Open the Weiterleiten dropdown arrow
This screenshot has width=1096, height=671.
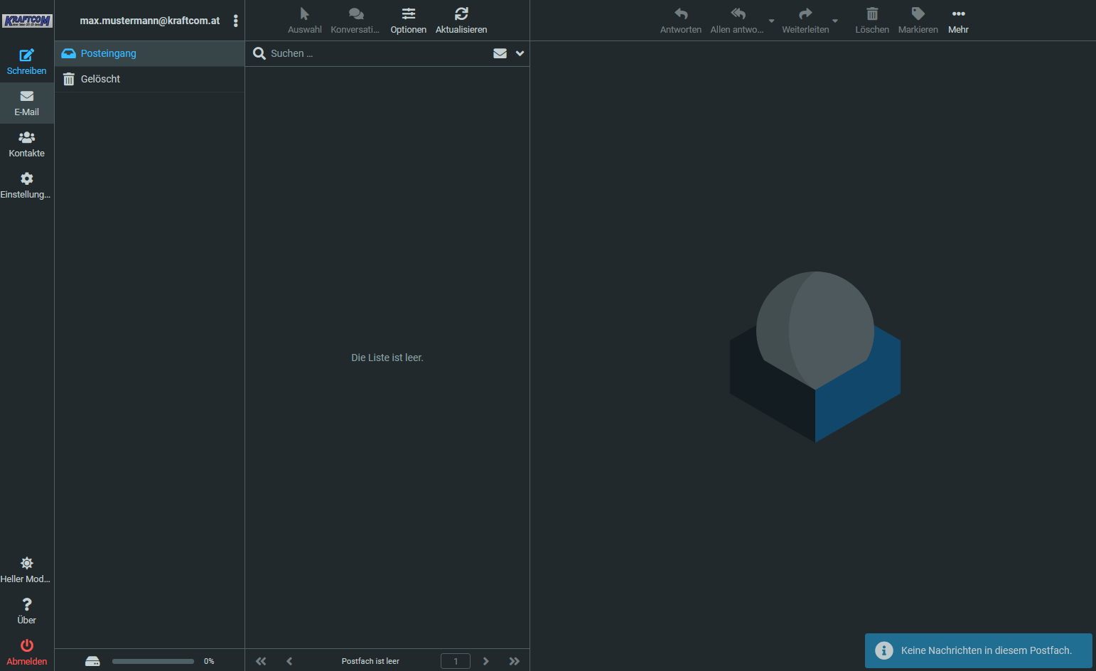pyautogui.click(x=835, y=21)
